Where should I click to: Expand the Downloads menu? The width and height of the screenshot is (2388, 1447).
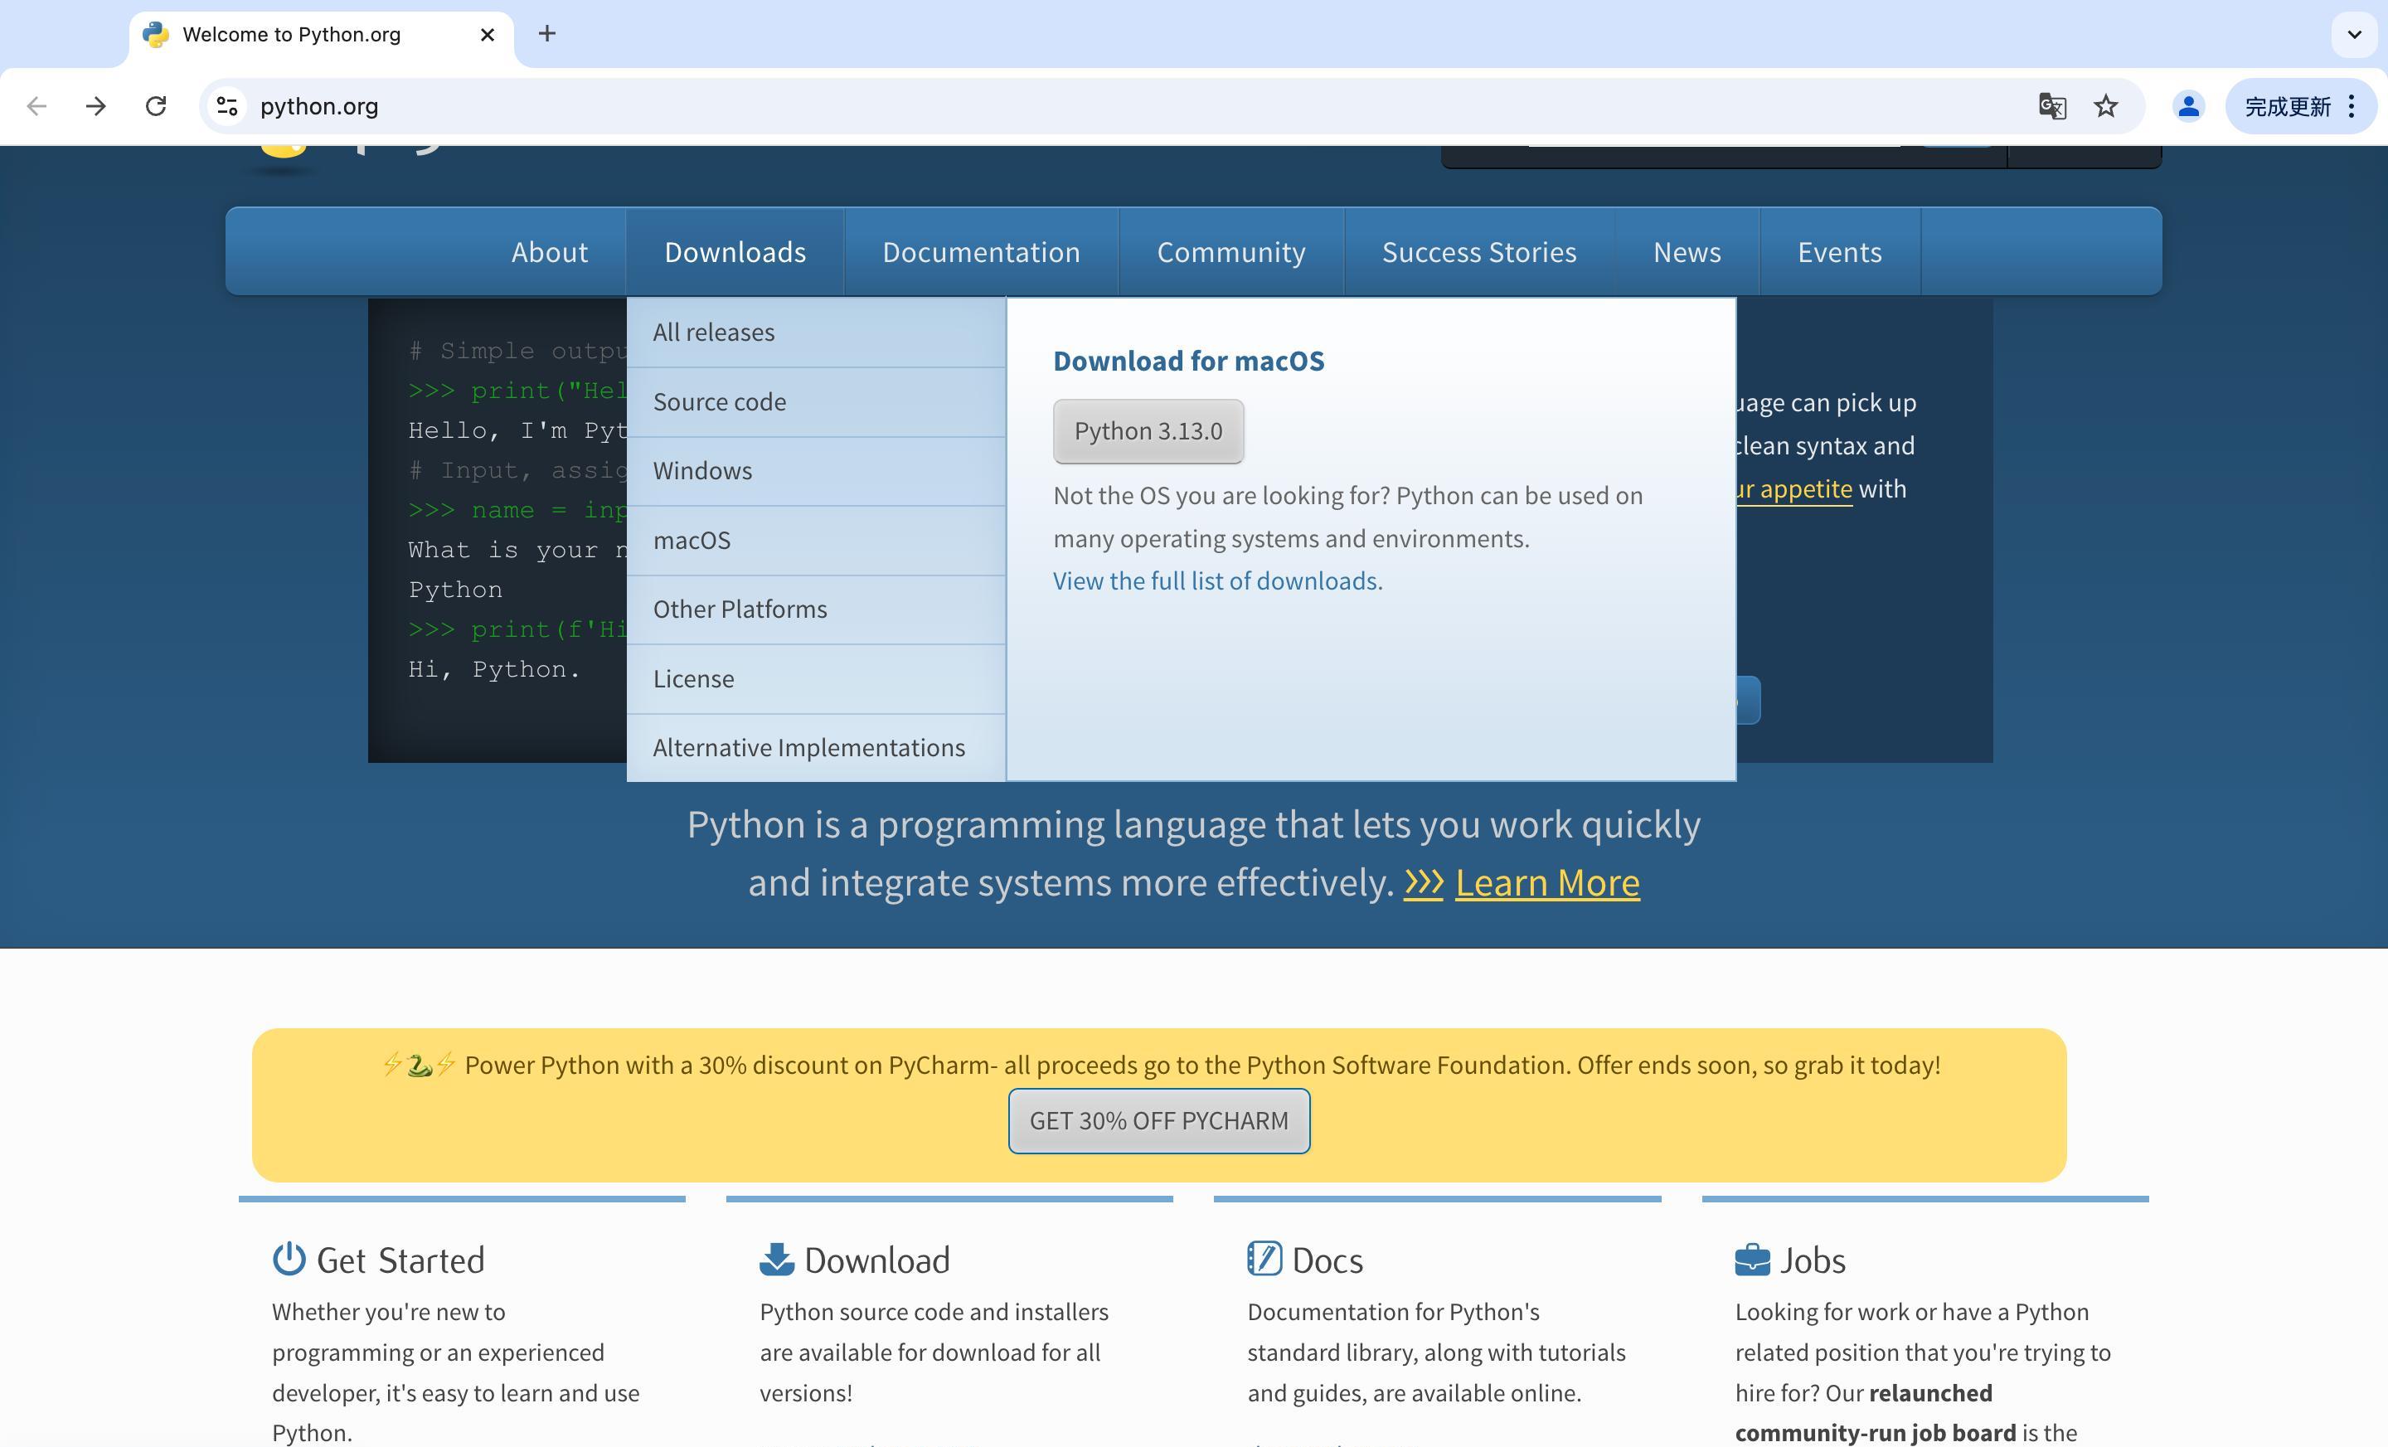(734, 250)
